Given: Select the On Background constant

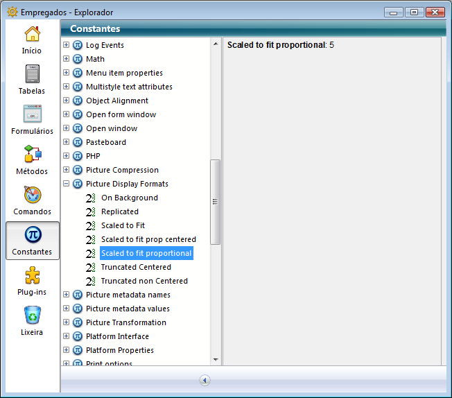Looking at the screenshot, I should click(129, 198).
